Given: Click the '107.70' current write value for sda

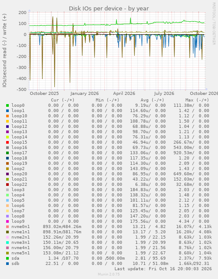Looking at the screenshot, I should (x=72, y=258).
